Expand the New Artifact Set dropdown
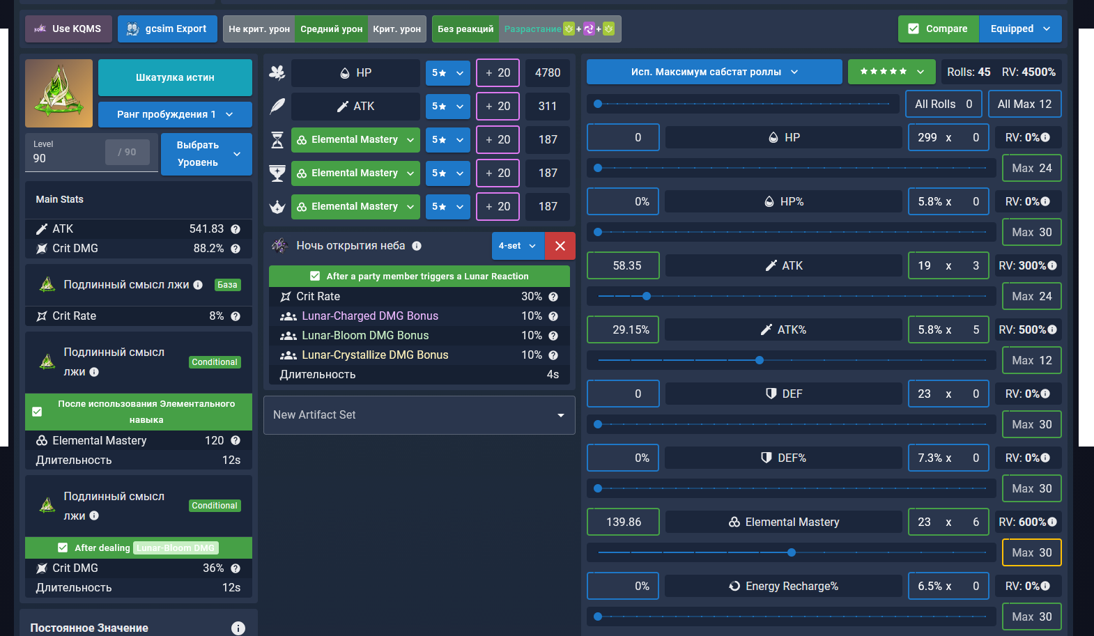 pyautogui.click(x=419, y=415)
